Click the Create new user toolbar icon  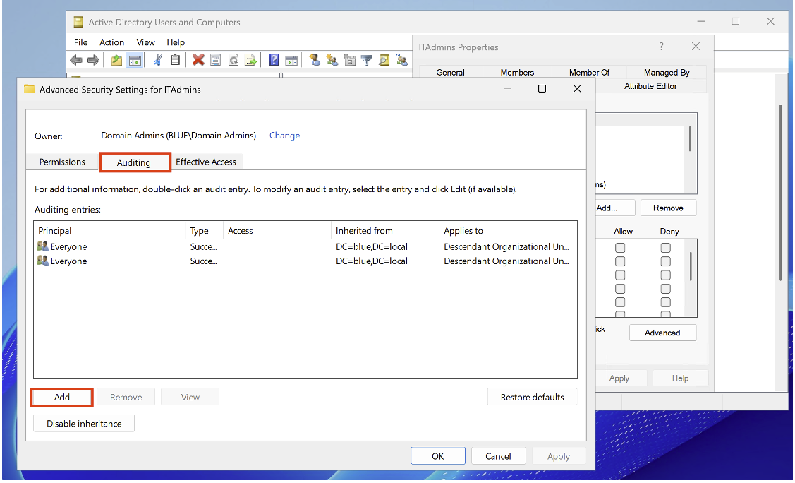point(315,60)
